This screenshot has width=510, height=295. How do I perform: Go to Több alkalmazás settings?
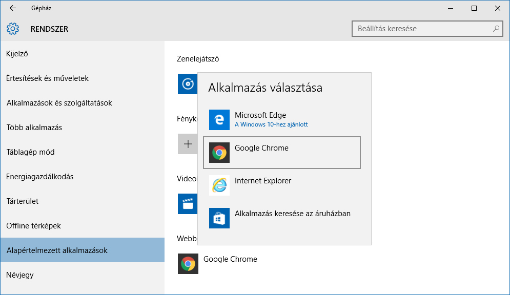[x=34, y=128]
